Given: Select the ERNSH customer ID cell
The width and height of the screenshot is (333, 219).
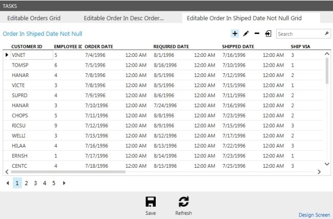Looking at the screenshot, I should click(19, 155).
